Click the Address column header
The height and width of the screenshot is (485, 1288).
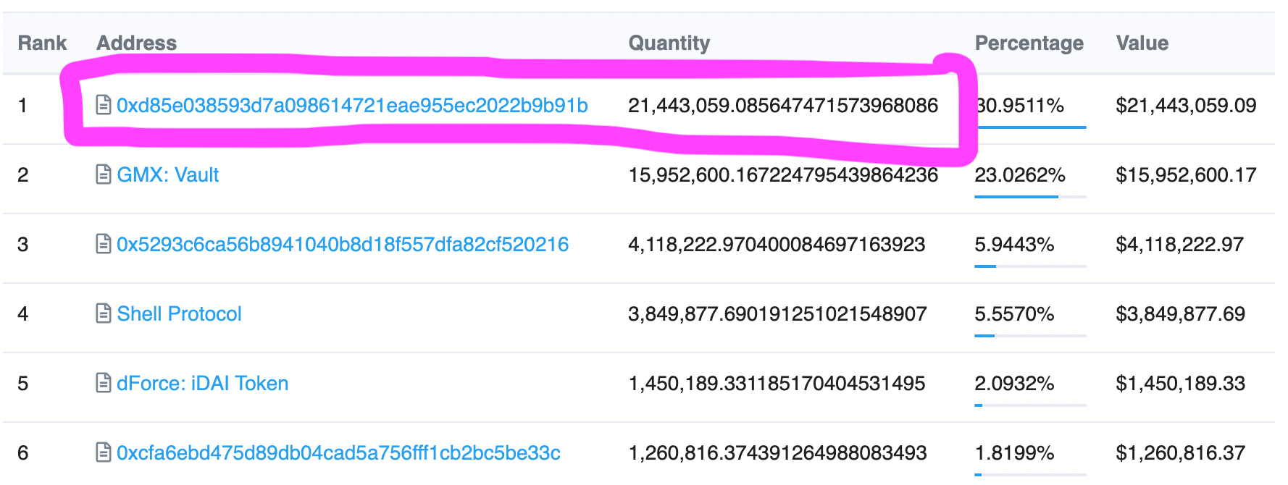pyautogui.click(x=136, y=43)
